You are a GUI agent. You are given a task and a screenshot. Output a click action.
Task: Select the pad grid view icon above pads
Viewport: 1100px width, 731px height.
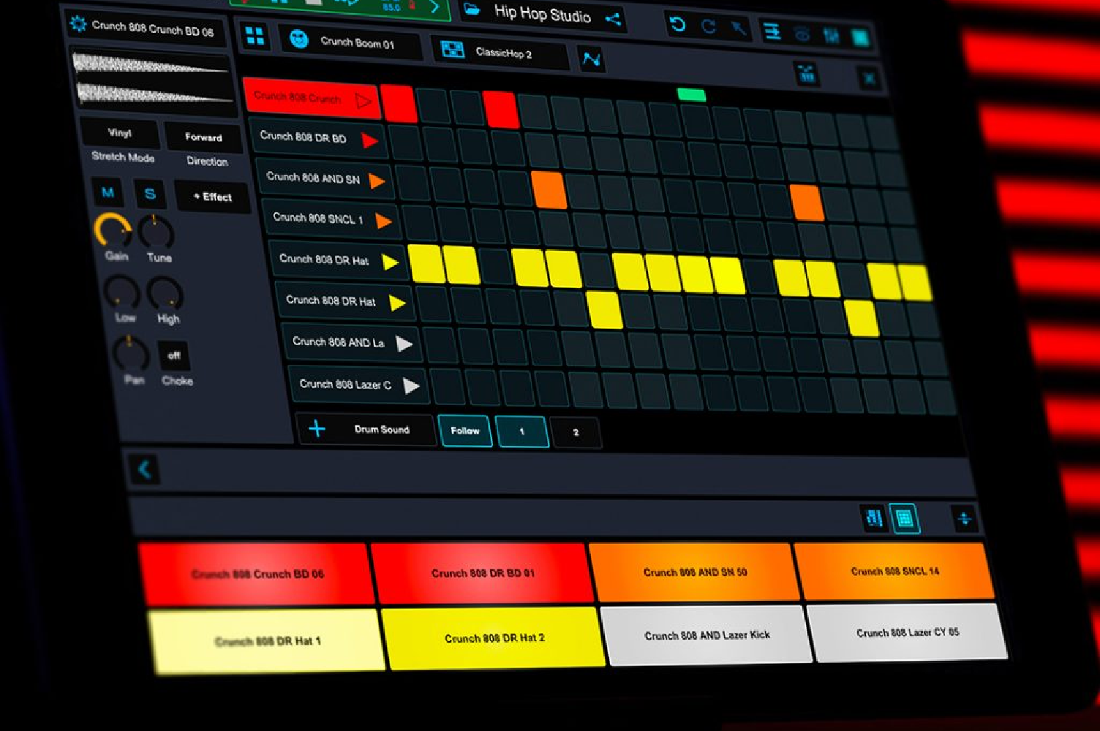click(905, 519)
